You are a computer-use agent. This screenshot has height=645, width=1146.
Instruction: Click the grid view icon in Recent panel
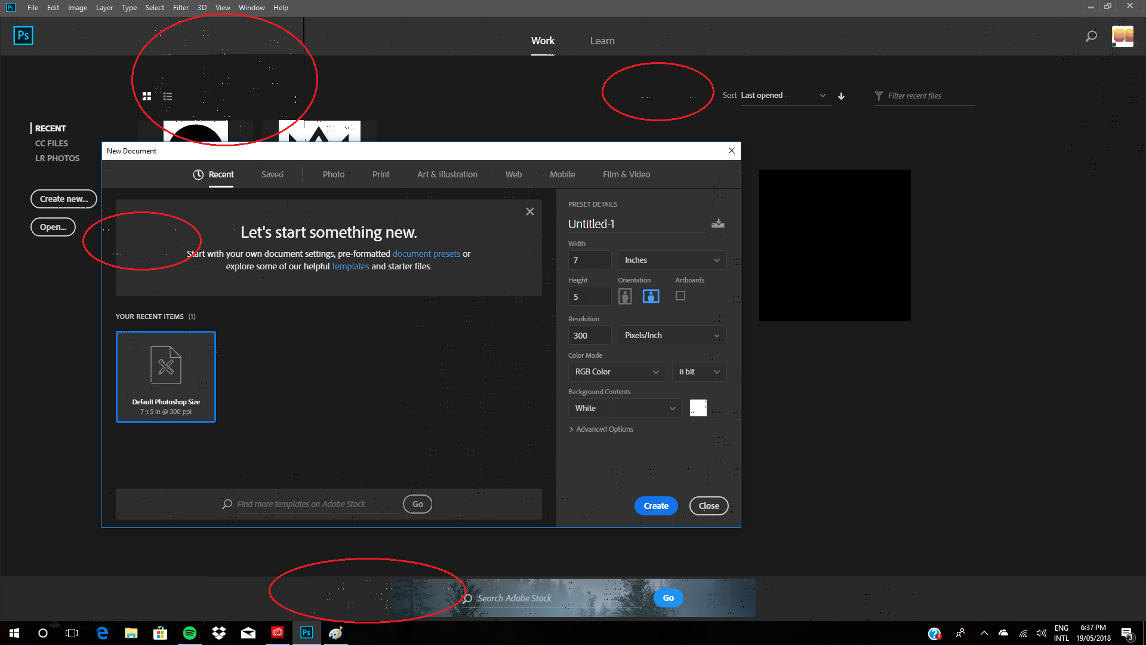tap(146, 96)
